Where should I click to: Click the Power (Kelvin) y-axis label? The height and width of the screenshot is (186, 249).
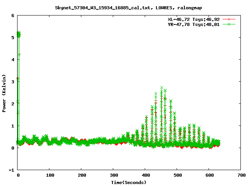(4, 93)
